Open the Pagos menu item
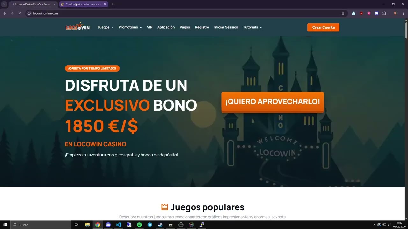 [x=185, y=27]
